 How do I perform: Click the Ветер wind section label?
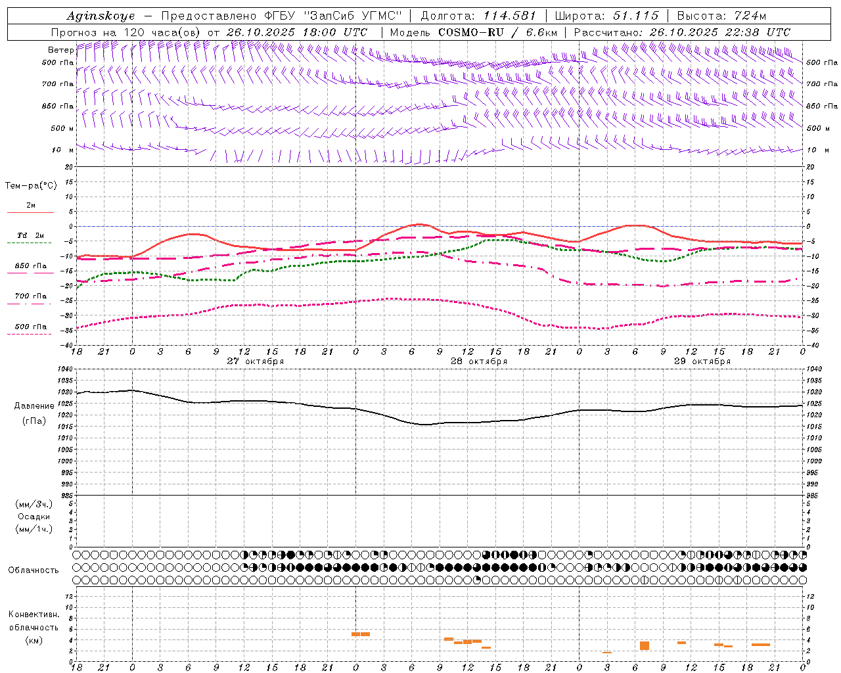pos(60,50)
